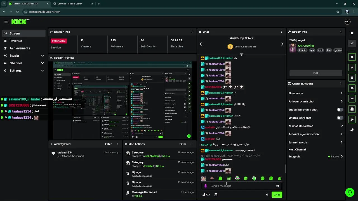The image size is (358, 201).
Task: Click the Arabic stream tag
Action: 302,51
